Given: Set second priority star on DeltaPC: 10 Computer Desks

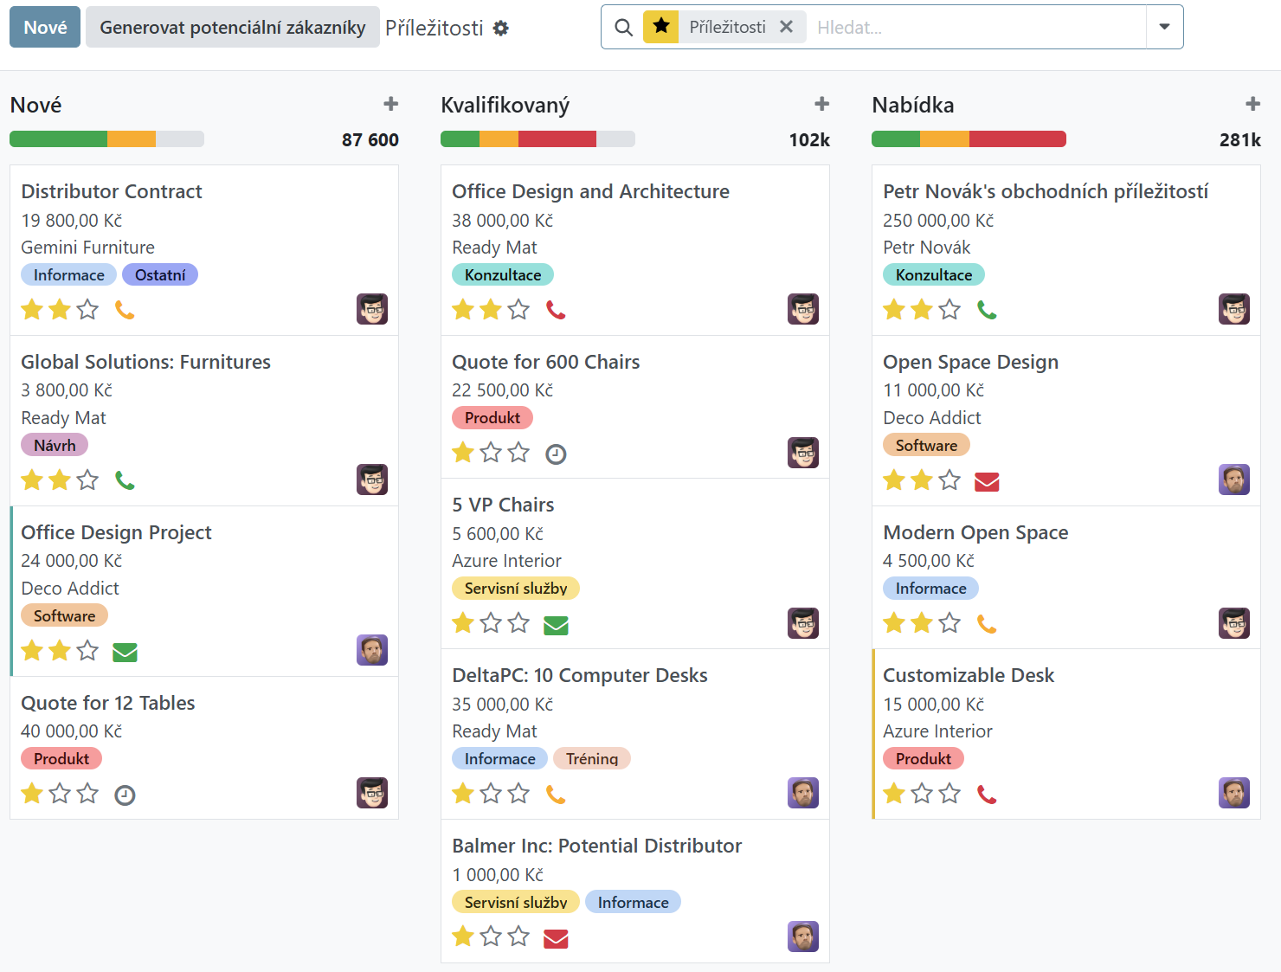Looking at the screenshot, I should point(491,794).
